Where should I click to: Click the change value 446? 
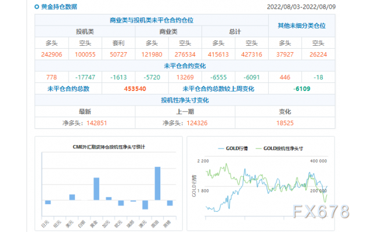tap(285, 77)
